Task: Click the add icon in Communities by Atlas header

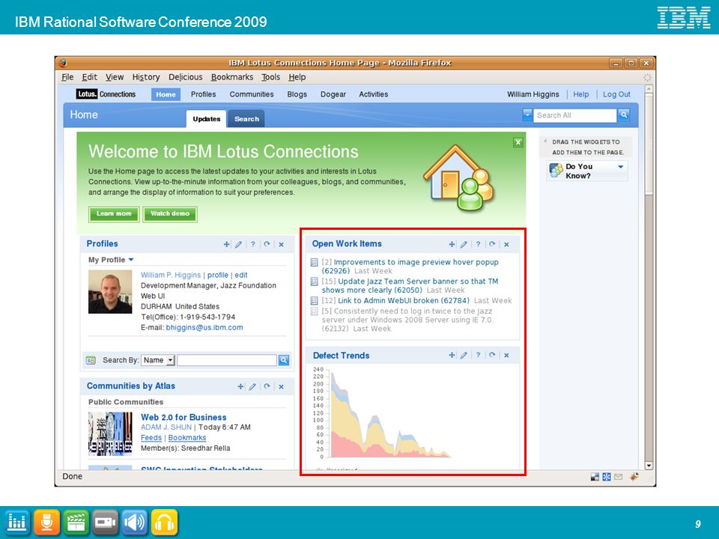Action: pos(240,386)
